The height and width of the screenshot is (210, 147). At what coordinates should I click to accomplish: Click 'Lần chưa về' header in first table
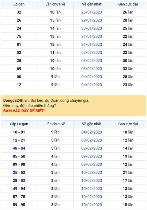[x=55, y=4]
